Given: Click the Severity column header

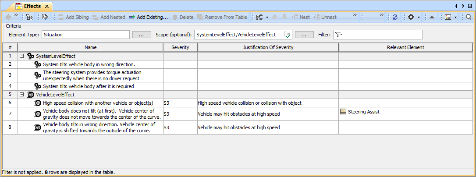Looking at the screenshot, I should (180, 47).
